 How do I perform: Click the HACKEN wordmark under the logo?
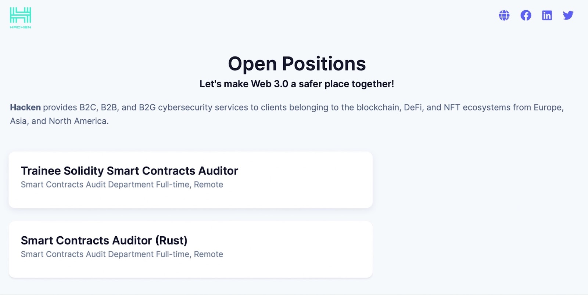pos(21,27)
